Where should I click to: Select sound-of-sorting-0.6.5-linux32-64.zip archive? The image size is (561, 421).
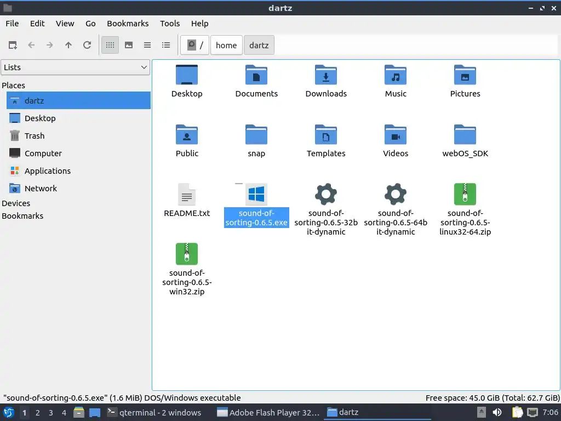pos(465,209)
